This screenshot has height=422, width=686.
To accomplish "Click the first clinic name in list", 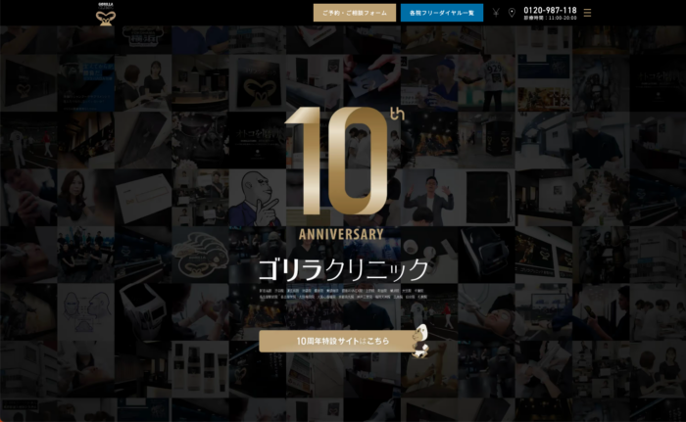I will coord(265,291).
